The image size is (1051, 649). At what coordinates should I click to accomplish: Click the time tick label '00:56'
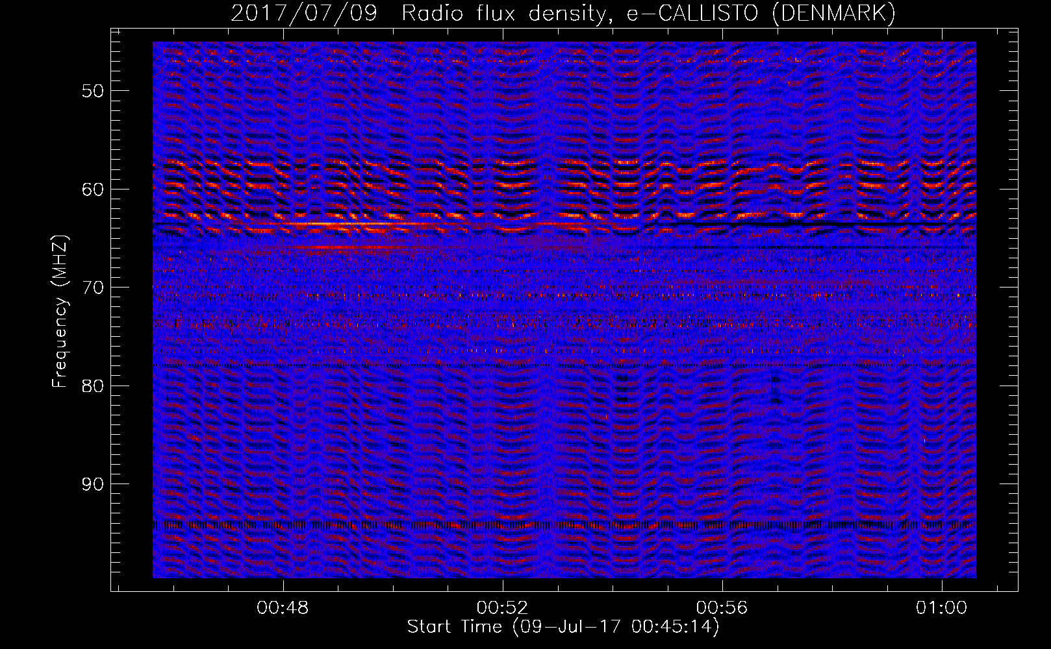tap(722, 608)
